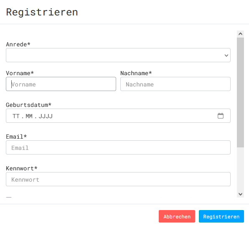Click the Kennwort* field label
Viewport: 249px width, 228px height.
coord(22,168)
